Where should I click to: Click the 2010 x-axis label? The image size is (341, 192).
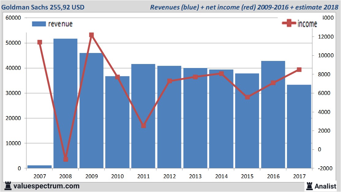[118, 176]
